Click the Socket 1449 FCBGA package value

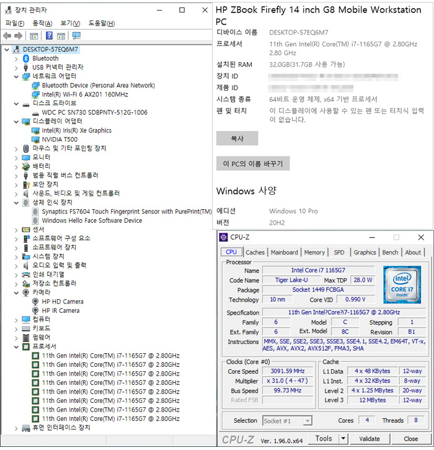click(318, 290)
